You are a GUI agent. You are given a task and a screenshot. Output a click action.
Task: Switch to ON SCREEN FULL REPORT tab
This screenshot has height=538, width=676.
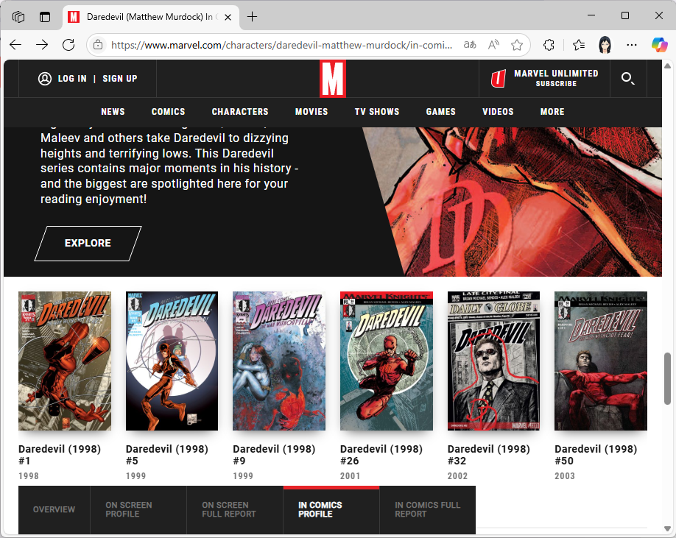[x=235, y=510]
